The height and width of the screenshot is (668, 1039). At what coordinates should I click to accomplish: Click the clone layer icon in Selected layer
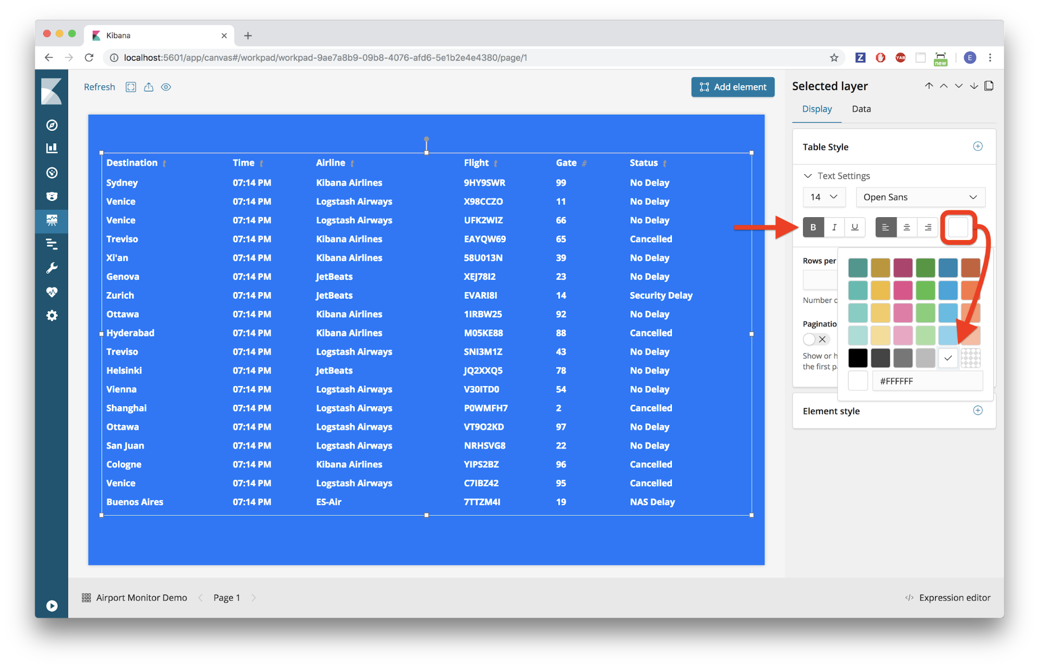989,86
